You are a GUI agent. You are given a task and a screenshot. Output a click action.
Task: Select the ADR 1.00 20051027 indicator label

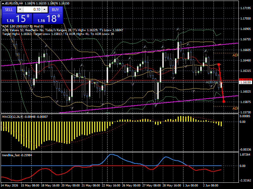[x=23, y=26]
